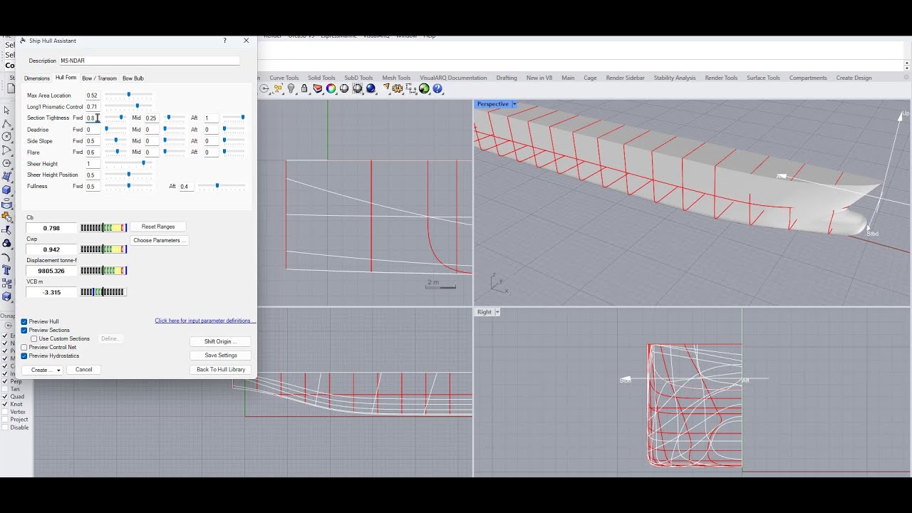Click the fillet curve tool in left sidebar
The image size is (912, 513).
tap(6, 257)
